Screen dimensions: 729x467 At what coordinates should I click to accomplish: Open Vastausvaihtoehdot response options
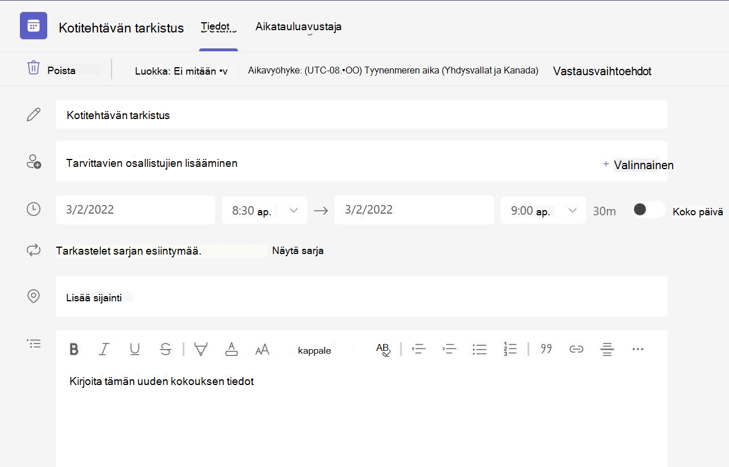coord(602,71)
